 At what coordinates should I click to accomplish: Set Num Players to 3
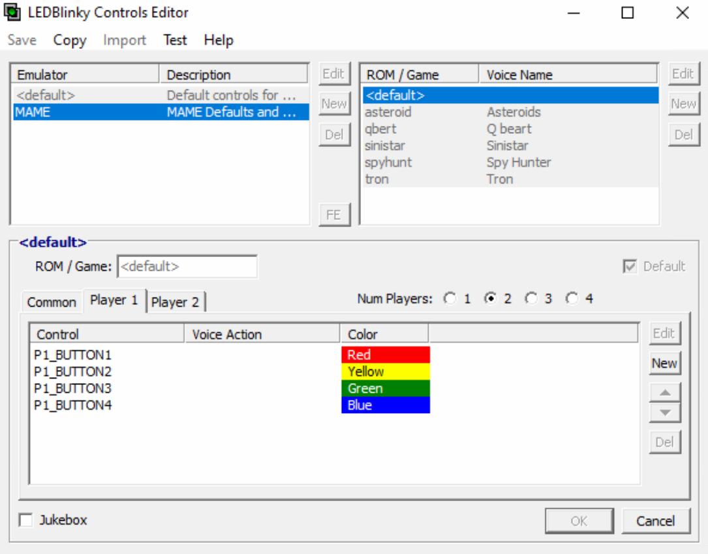(x=531, y=298)
